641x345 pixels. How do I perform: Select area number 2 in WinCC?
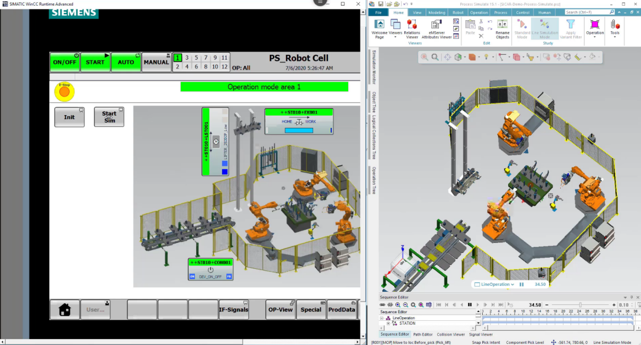pos(177,66)
